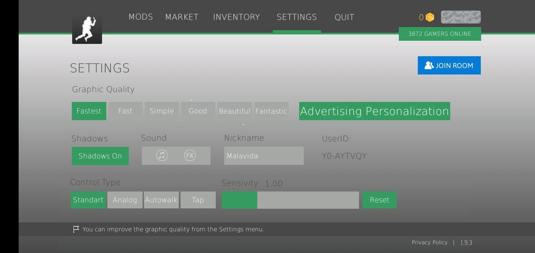Image resolution: width=535 pixels, height=253 pixels.
Task: Select the Autowalk control type
Action: (161, 200)
